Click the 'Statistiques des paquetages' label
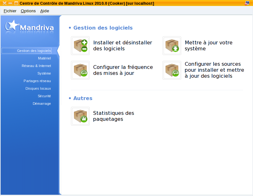 pos(114,116)
